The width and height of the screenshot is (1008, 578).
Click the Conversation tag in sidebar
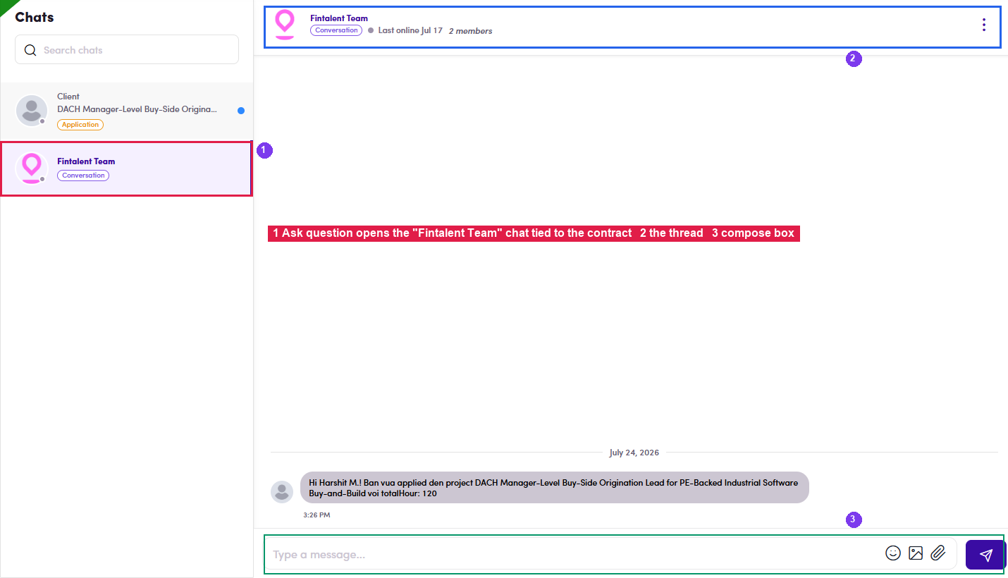click(x=83, y=176)
